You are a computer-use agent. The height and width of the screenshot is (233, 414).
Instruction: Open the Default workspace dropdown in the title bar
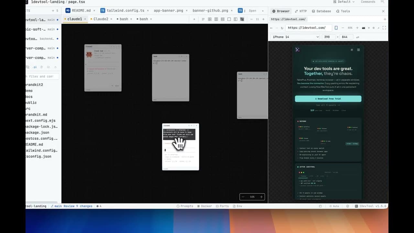[x=343, y=2]
